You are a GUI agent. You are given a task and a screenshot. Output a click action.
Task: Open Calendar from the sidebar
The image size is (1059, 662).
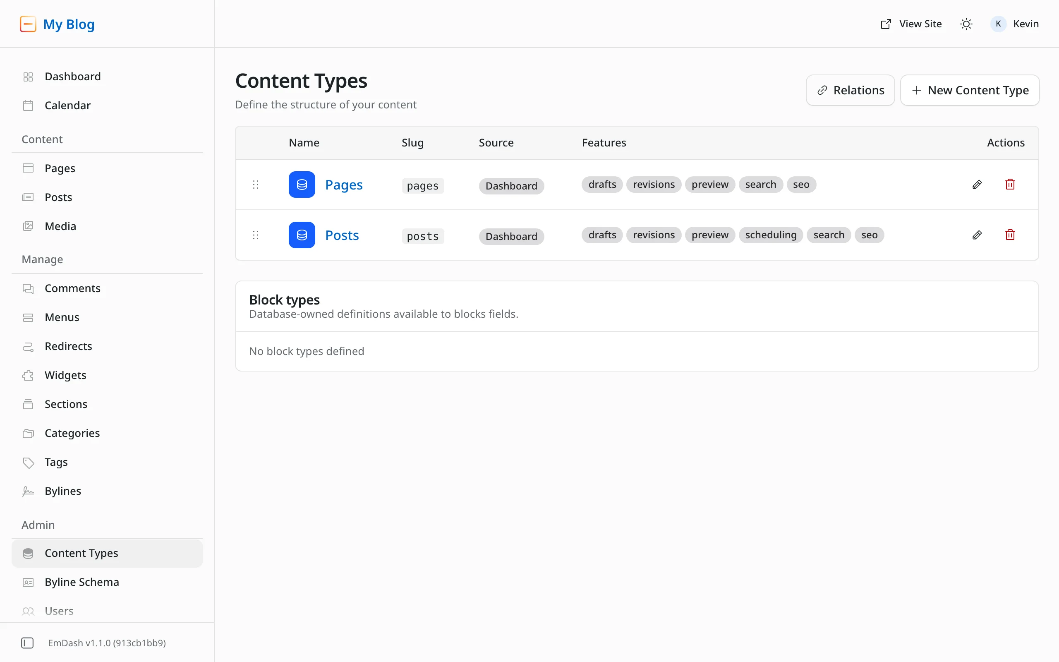click(x=107, y=106)
